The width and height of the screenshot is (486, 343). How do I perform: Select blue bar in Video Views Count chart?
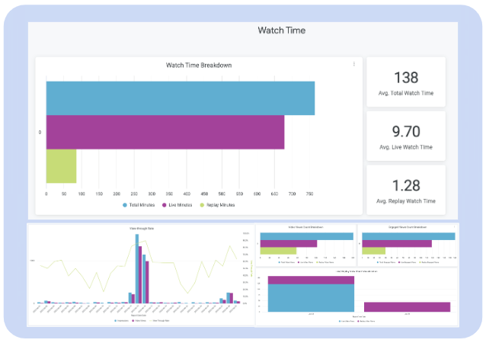(306, 236)
